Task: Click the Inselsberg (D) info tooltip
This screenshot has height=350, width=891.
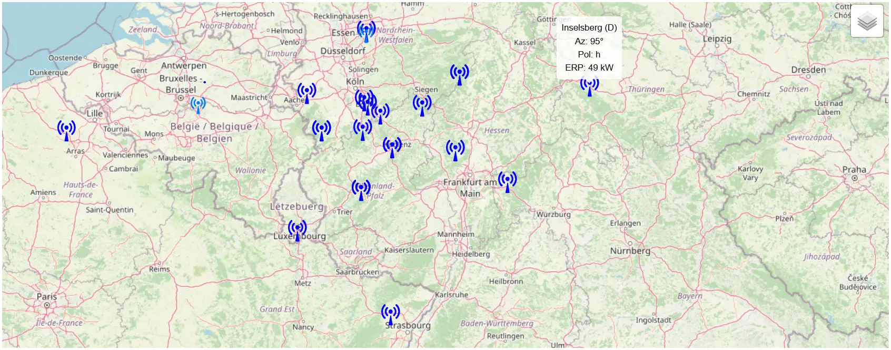Action: click(589, 47)
